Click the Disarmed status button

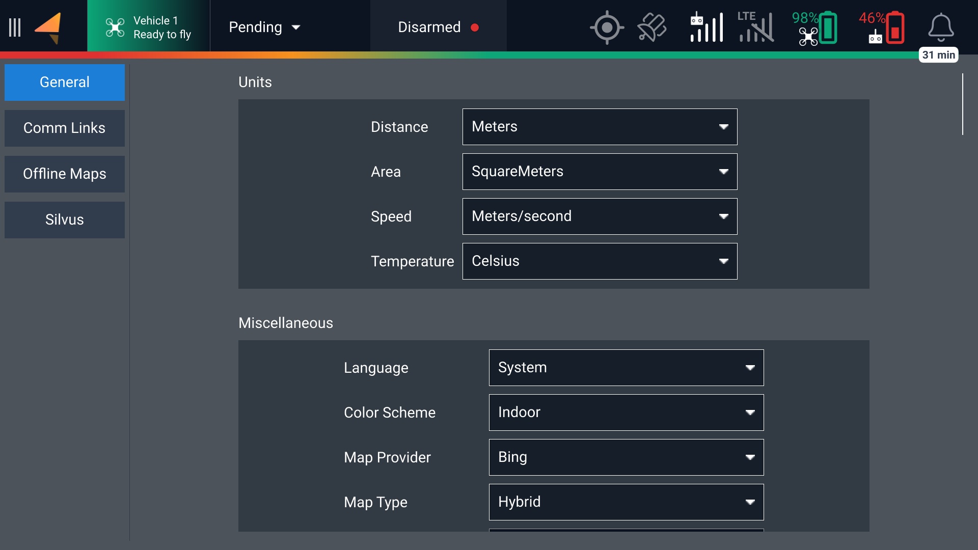pos(438,28)
